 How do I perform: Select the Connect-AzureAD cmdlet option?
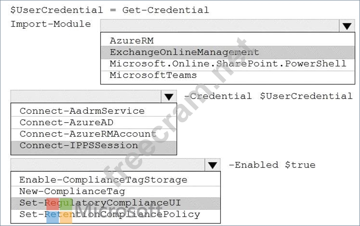click(x=66, y=122)
